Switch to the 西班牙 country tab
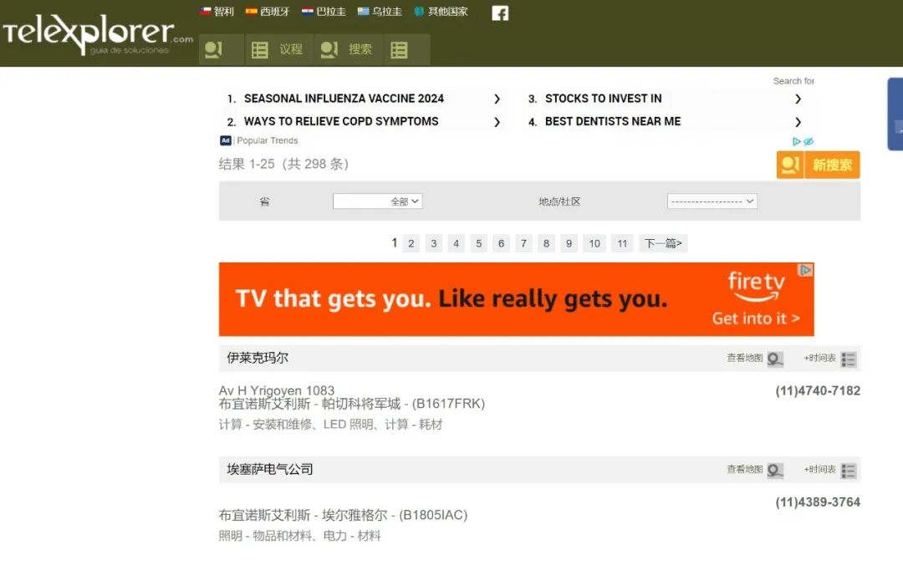This screenshot has width=903, height=565. click(268, 12)
